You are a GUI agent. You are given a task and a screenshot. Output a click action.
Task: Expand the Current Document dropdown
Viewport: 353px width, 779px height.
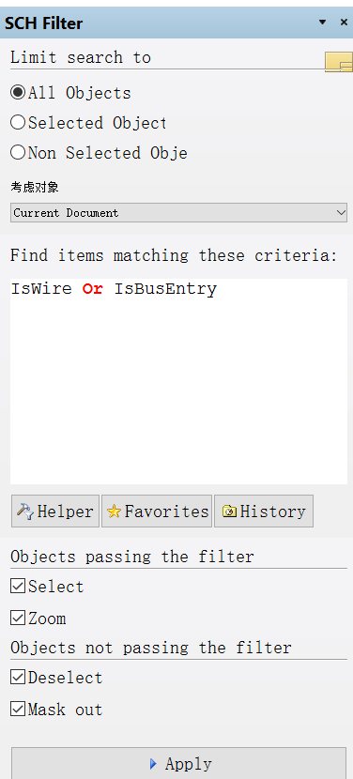[178, 213]
